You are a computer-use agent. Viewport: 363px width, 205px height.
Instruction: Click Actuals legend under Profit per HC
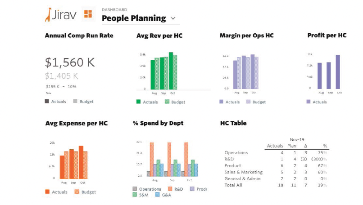317,102
